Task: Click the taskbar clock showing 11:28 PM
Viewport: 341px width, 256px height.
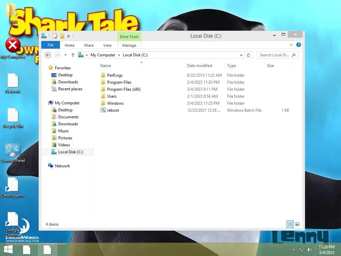Action: tap(326, 250)
